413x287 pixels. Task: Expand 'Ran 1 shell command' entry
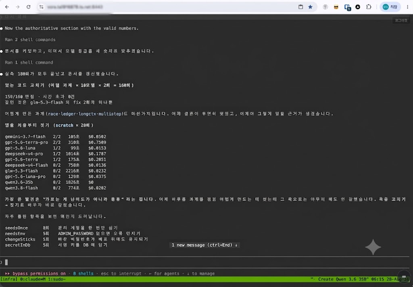coord(29,63)
